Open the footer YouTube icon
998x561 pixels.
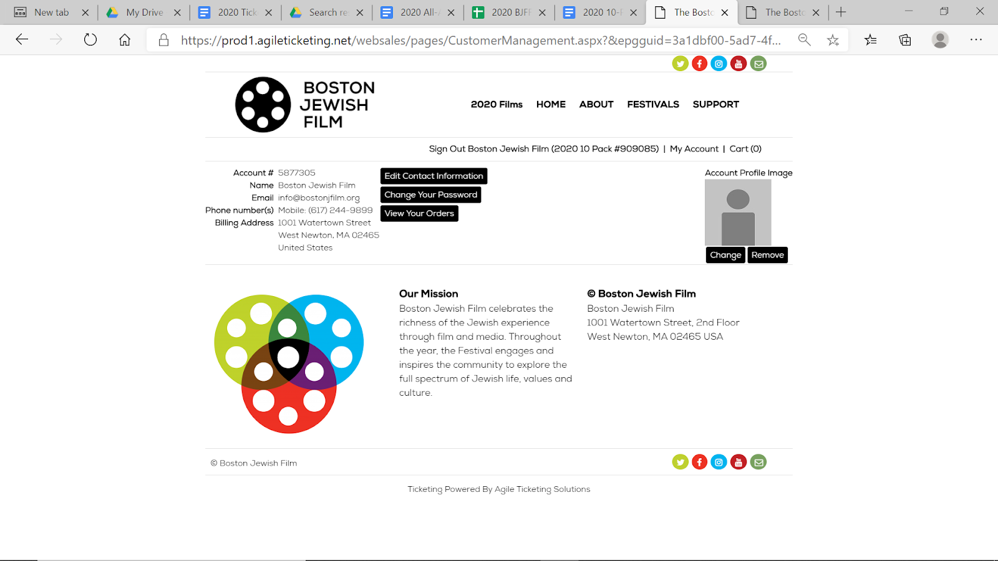point(739,462)
